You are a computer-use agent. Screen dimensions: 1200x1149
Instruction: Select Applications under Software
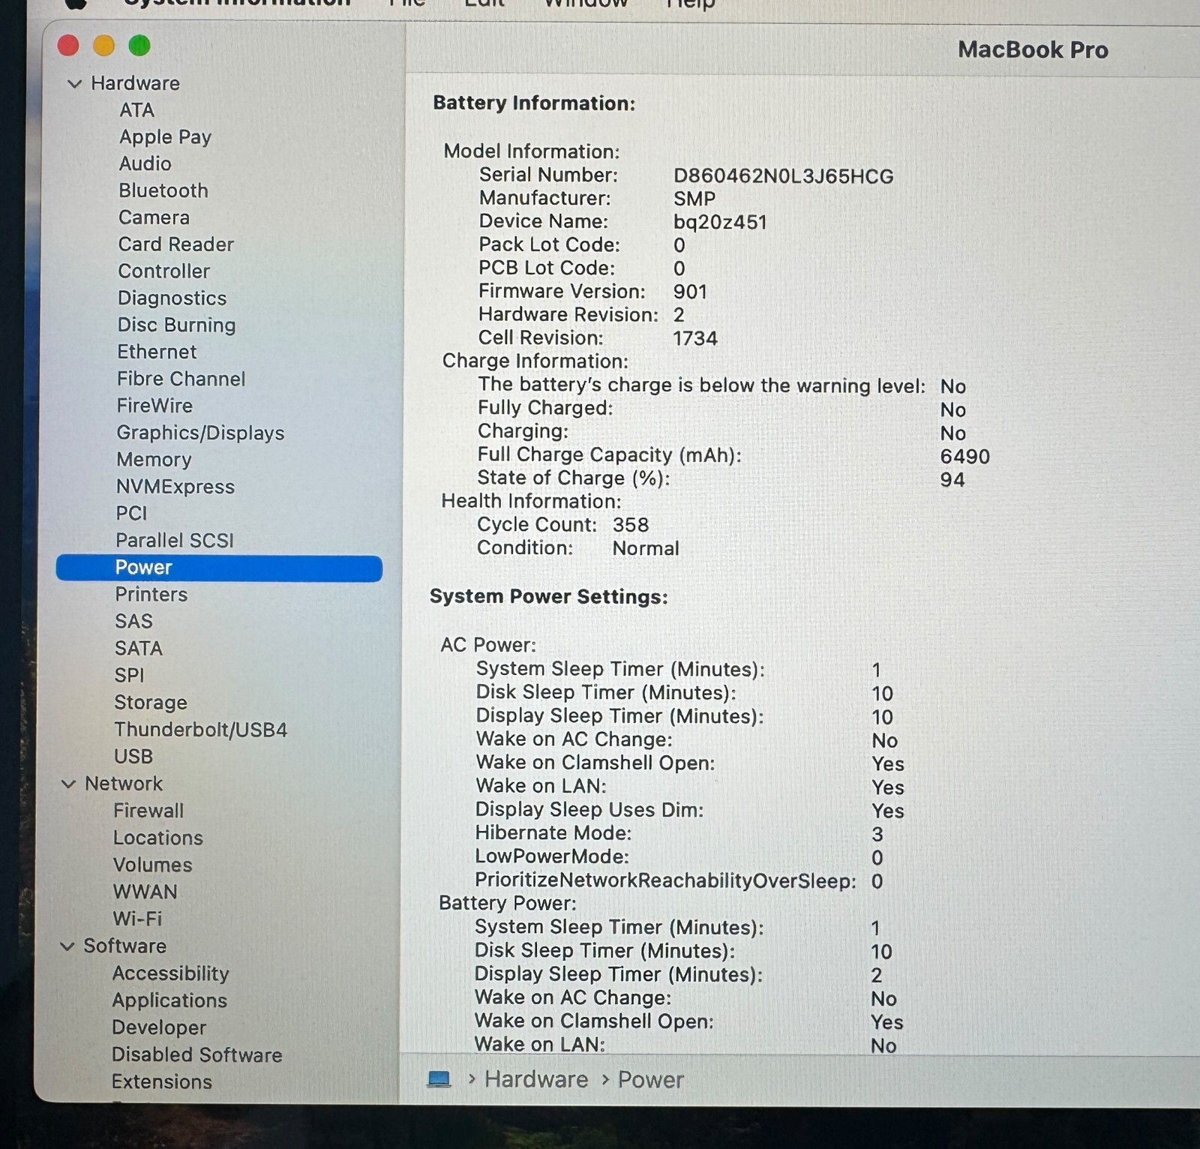tap(169, 1000)
